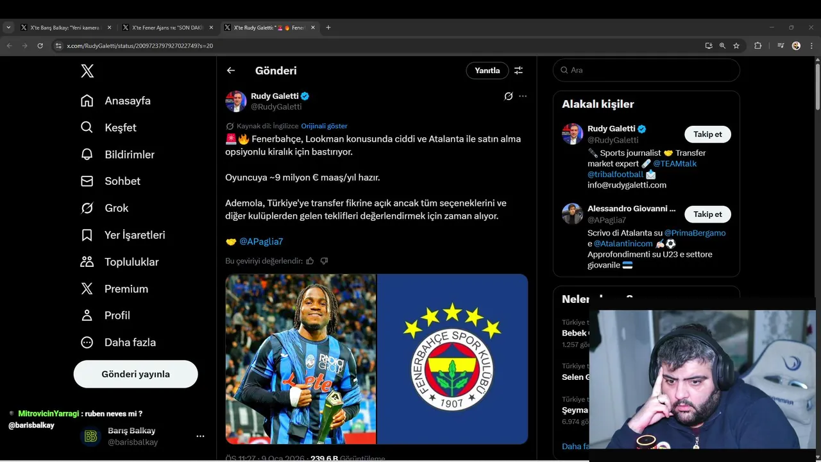Open the Bildirimler bell icon

pos(87,155)
